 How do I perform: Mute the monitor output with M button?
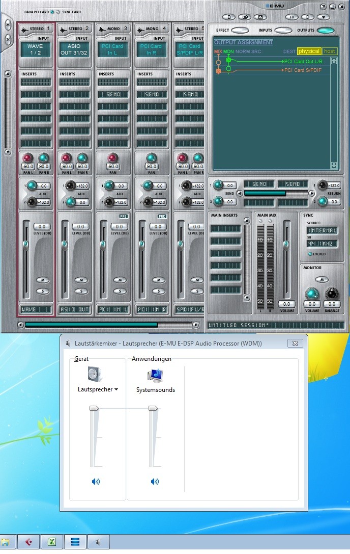pos(322,279)
